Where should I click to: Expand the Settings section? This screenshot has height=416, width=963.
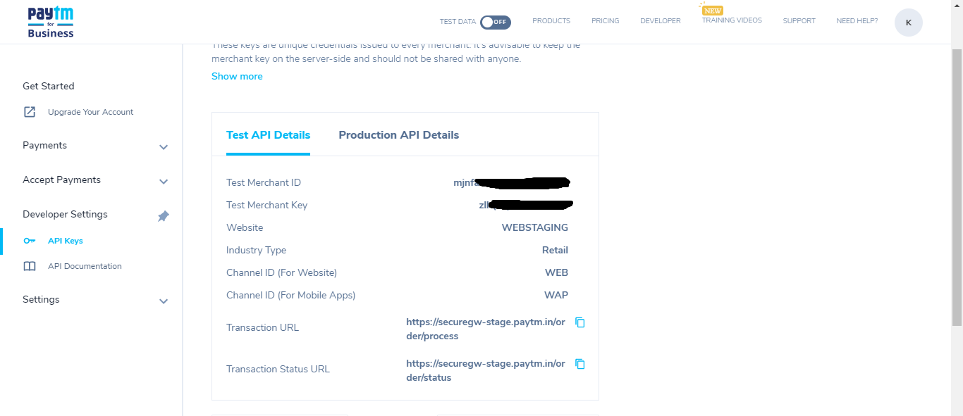point(164,301)
